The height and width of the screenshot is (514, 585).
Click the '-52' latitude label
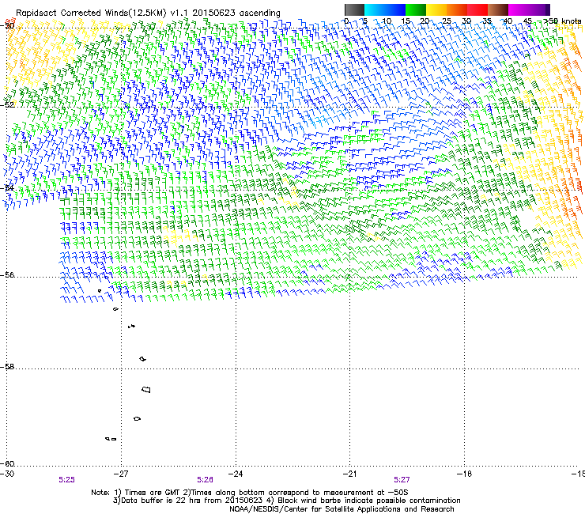(x=7, y=104)
